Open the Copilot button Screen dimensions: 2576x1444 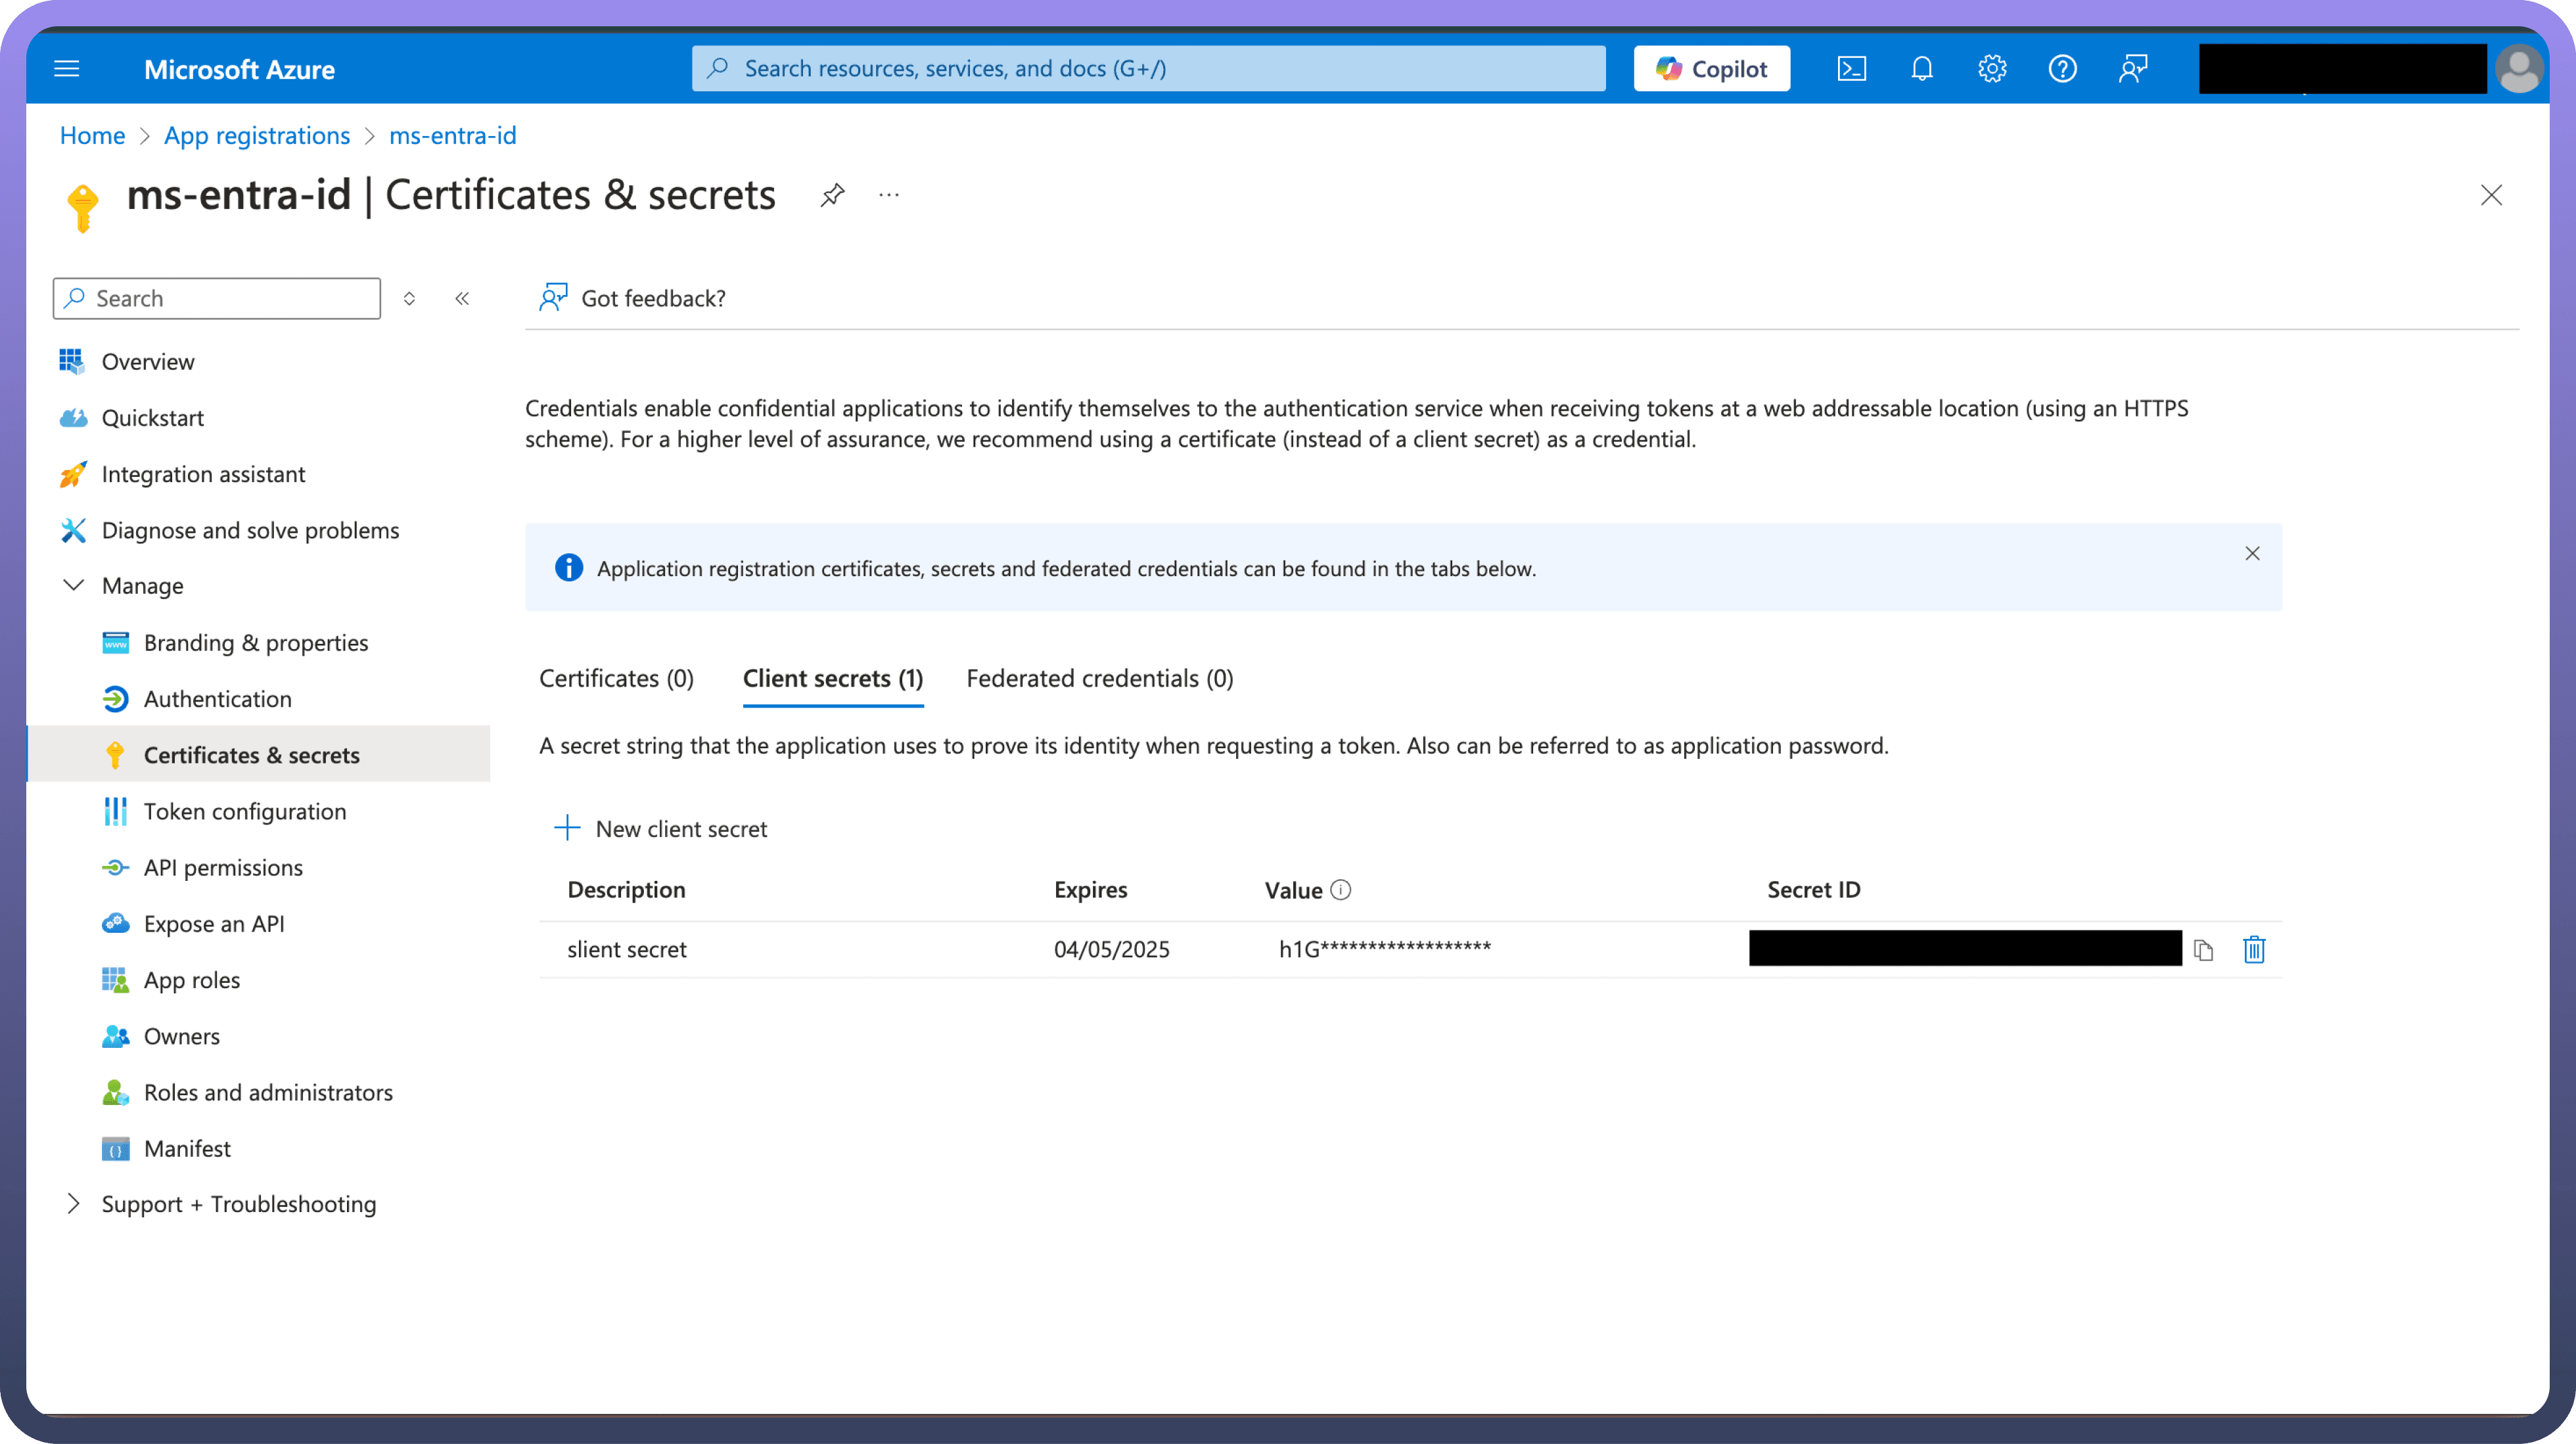(x=1711, y=68)
